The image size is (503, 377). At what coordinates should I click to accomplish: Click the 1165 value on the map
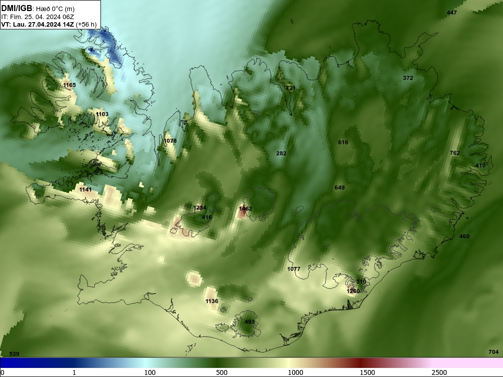(x=69, y=85)
